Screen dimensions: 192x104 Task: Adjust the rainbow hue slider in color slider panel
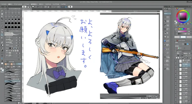182,29
